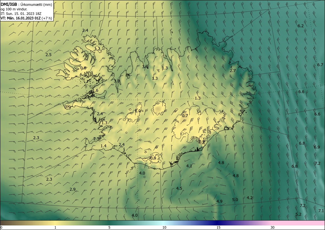
Task: Click the color scale tick label 30
Action: (273, 228)
